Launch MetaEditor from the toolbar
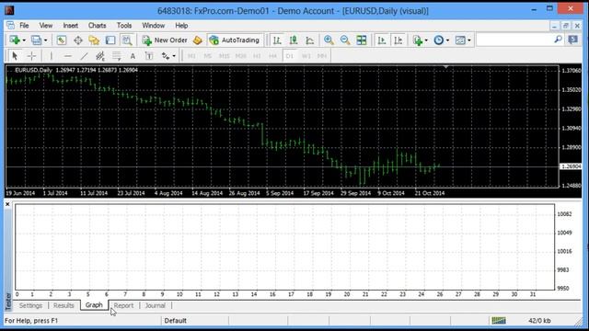Image resolution: width=589 pixels, height=331 pixels. click(x=198, y=40)
